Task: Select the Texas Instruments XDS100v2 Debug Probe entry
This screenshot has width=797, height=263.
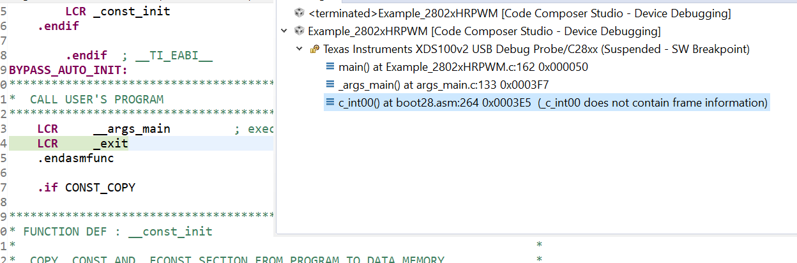Action: click(536, 49)
